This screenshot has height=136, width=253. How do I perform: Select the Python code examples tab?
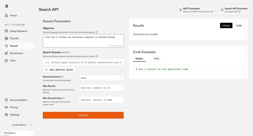tap(139, 59)
